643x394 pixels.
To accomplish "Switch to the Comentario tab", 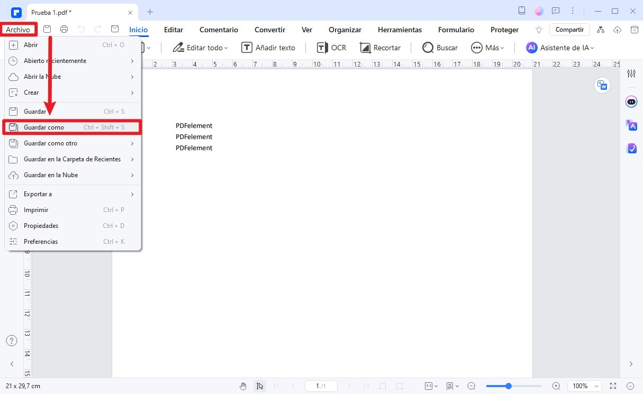I will (219, 30).
